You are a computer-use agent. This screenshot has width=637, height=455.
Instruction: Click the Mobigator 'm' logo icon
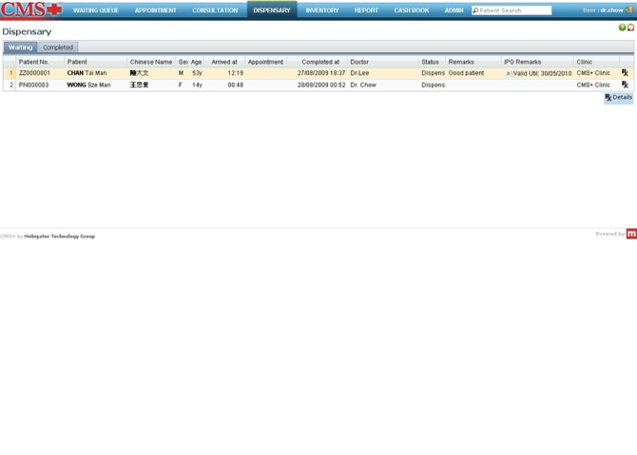pyautogui.click(x=631, y=234)
